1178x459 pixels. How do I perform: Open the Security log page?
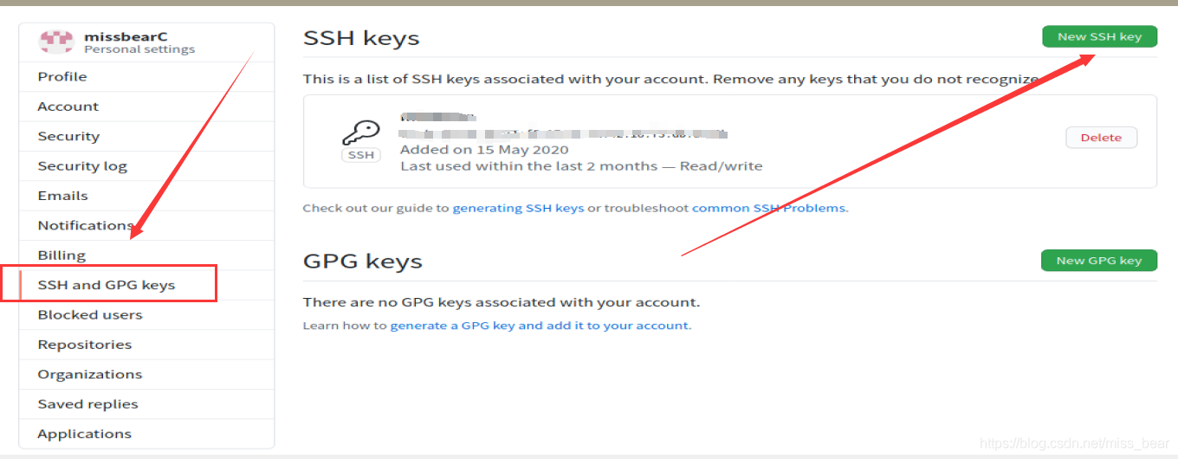pyautogui.click(x=82, y=166)
